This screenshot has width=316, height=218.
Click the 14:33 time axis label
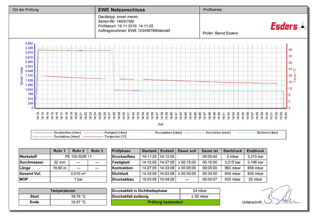pyautogui.click(x=138, y=116)
